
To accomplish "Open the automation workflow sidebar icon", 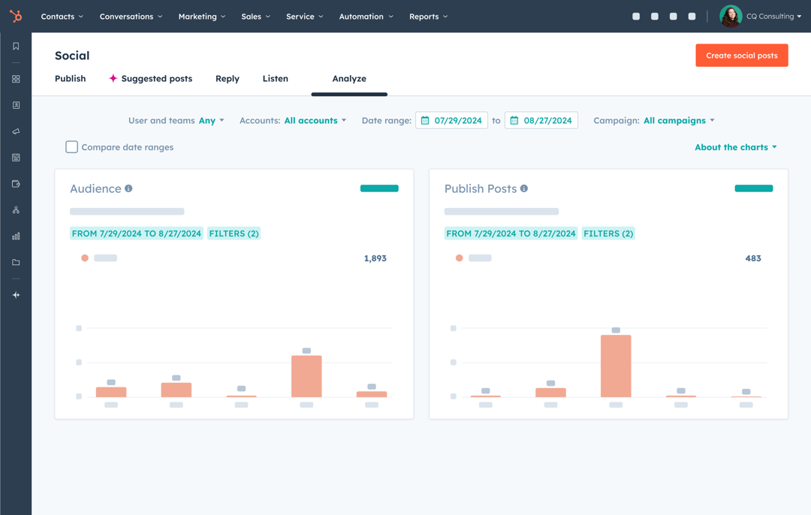I will coord(16,210).
